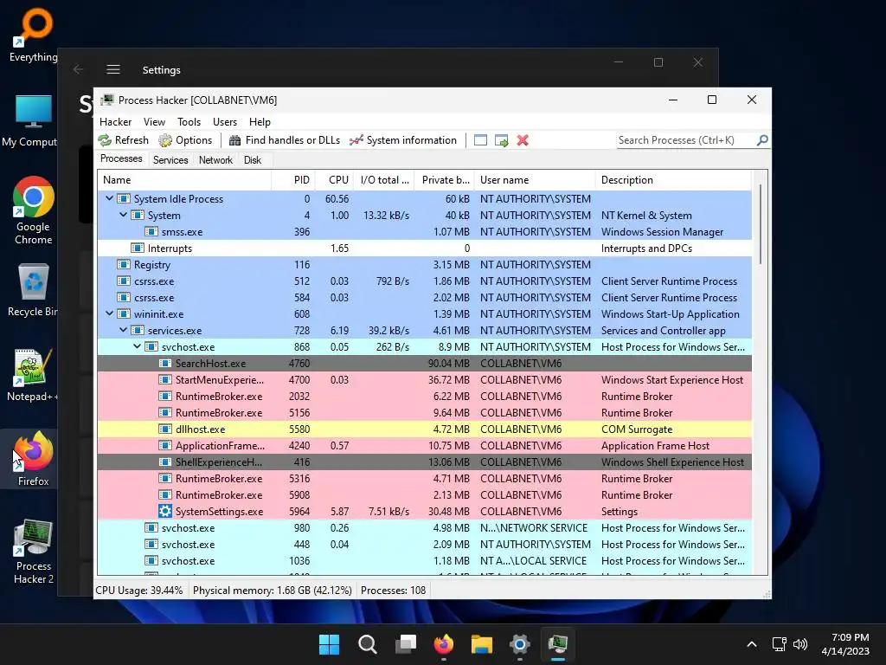
Task: Click CPU Usage in status bar
Action: point(139,591)
